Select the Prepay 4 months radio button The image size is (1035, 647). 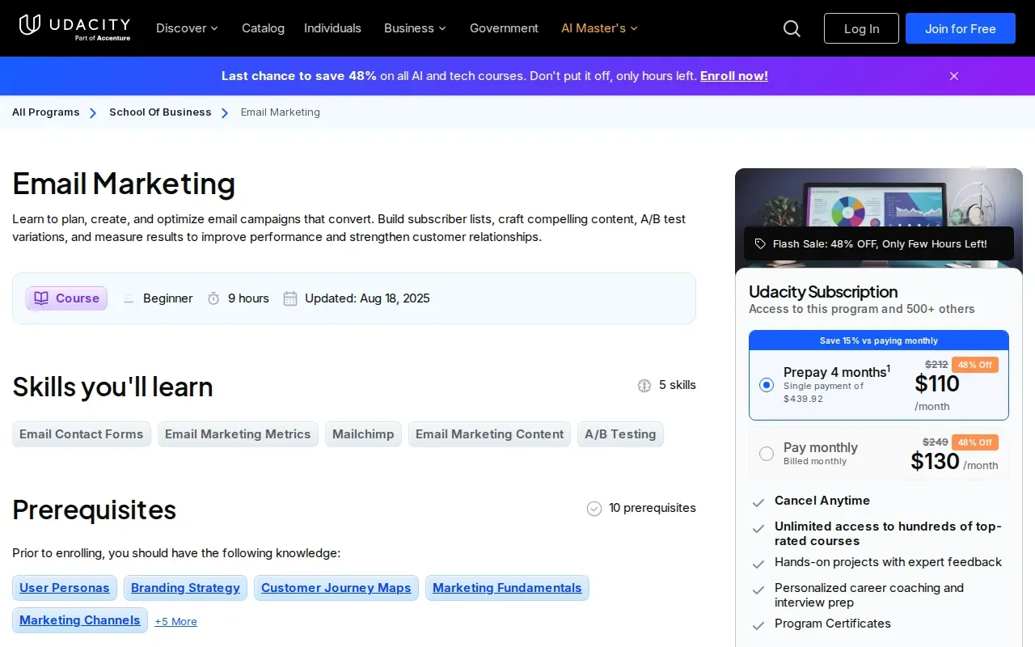[767, 385]
